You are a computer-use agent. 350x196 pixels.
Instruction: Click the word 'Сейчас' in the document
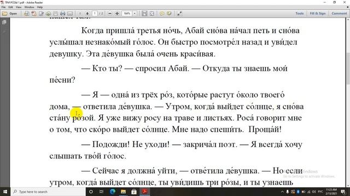(106, 170)
